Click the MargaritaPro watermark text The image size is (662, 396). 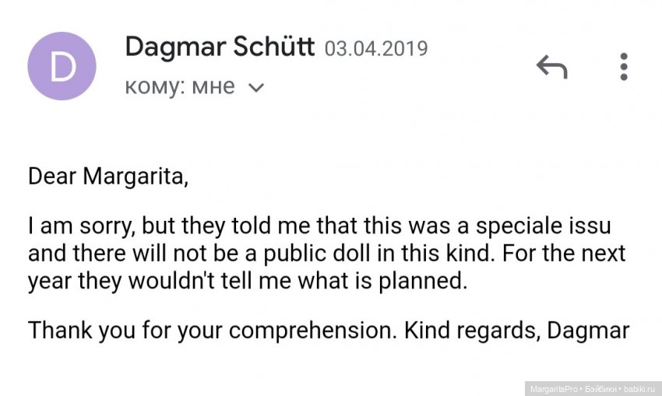click(553, 388)
